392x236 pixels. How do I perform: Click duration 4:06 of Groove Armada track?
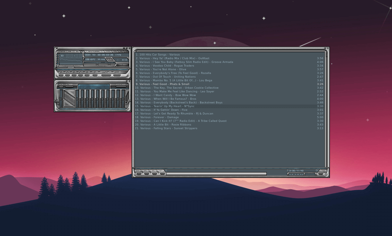coord(320,62)
